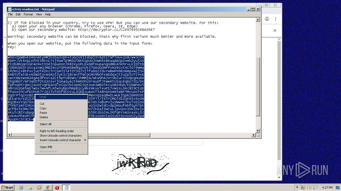Open the File menu in Notepad
Viewport: 341px width, 191px height.
[x=10, y=14]
